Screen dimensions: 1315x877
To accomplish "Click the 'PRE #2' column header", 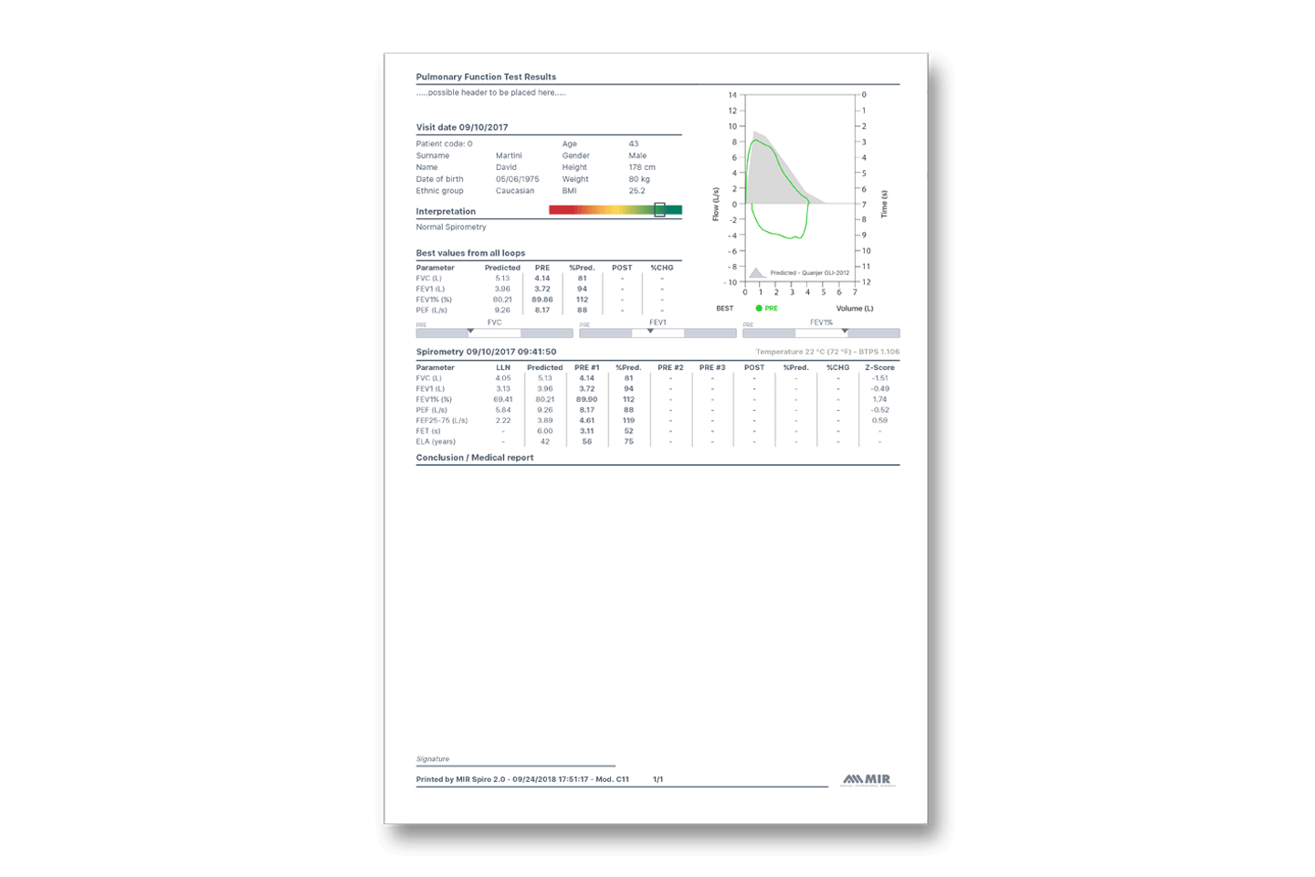I will [670, 367].
